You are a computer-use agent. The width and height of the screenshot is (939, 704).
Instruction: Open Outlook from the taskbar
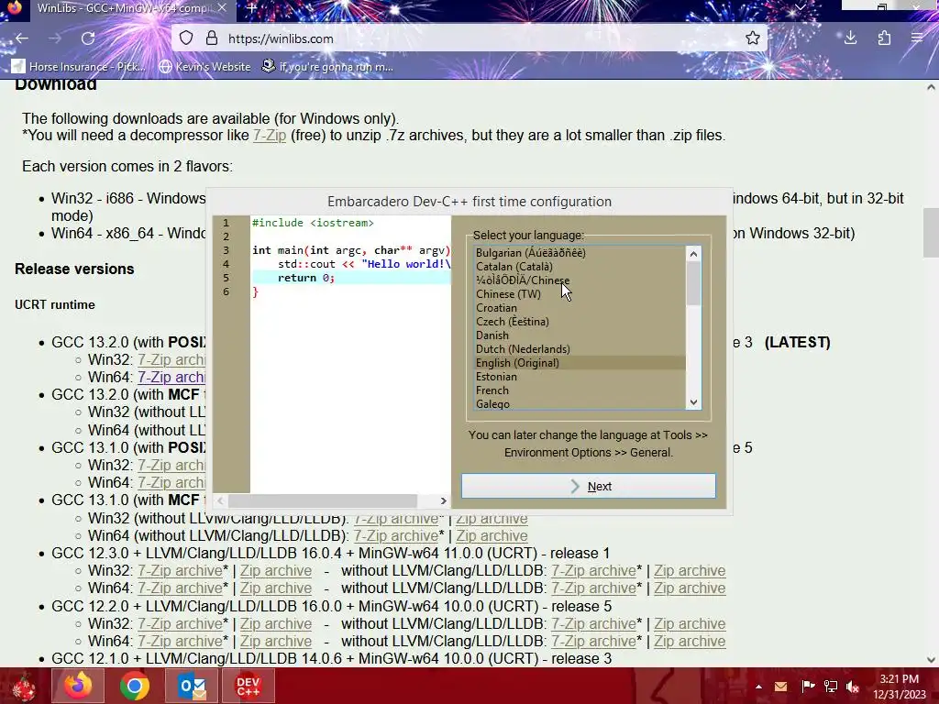(x=192, y=686)
